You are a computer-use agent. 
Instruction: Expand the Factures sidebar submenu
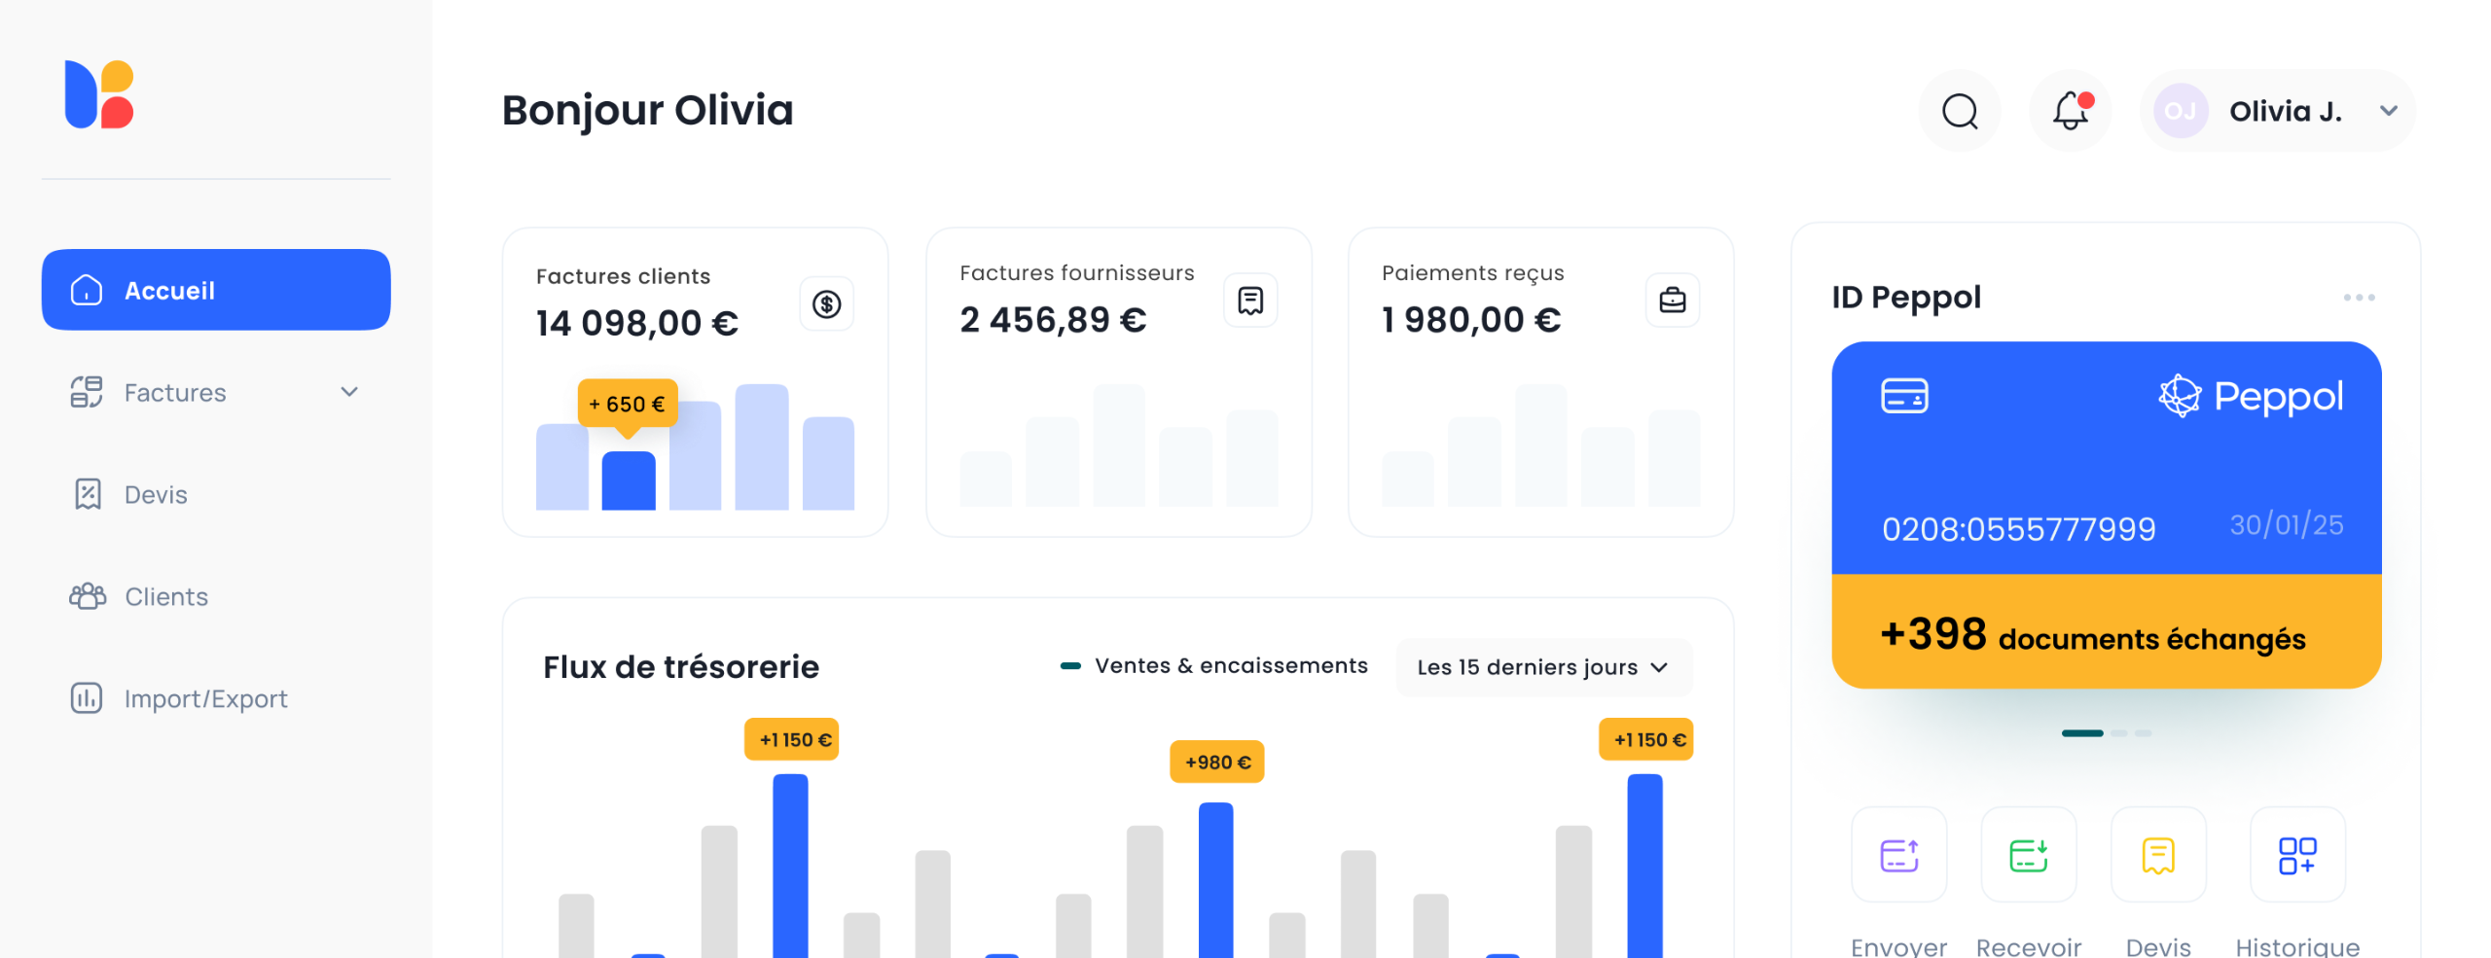point(349,392)
